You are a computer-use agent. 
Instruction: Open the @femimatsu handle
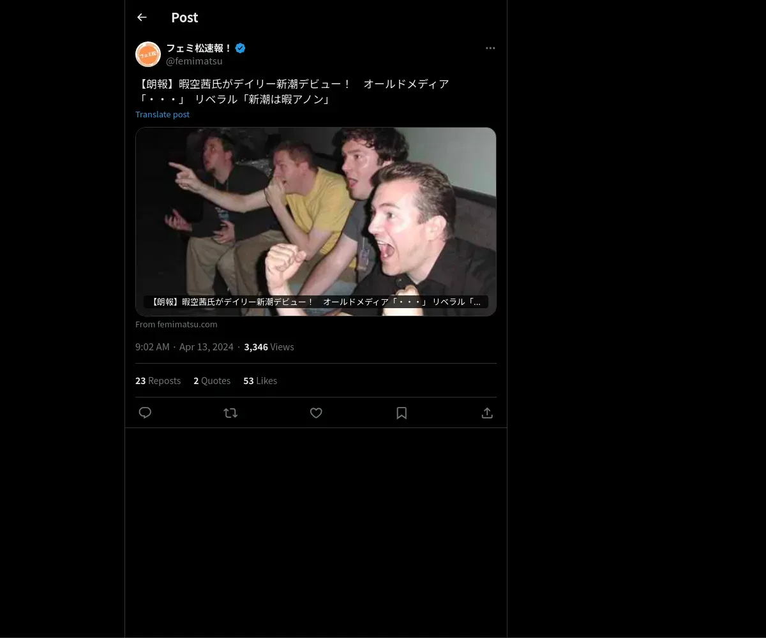coord(194,61)
